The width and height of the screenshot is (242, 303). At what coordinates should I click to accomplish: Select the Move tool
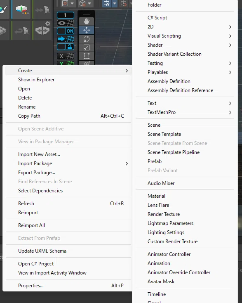pyautogui.click(x=87, y=30)
